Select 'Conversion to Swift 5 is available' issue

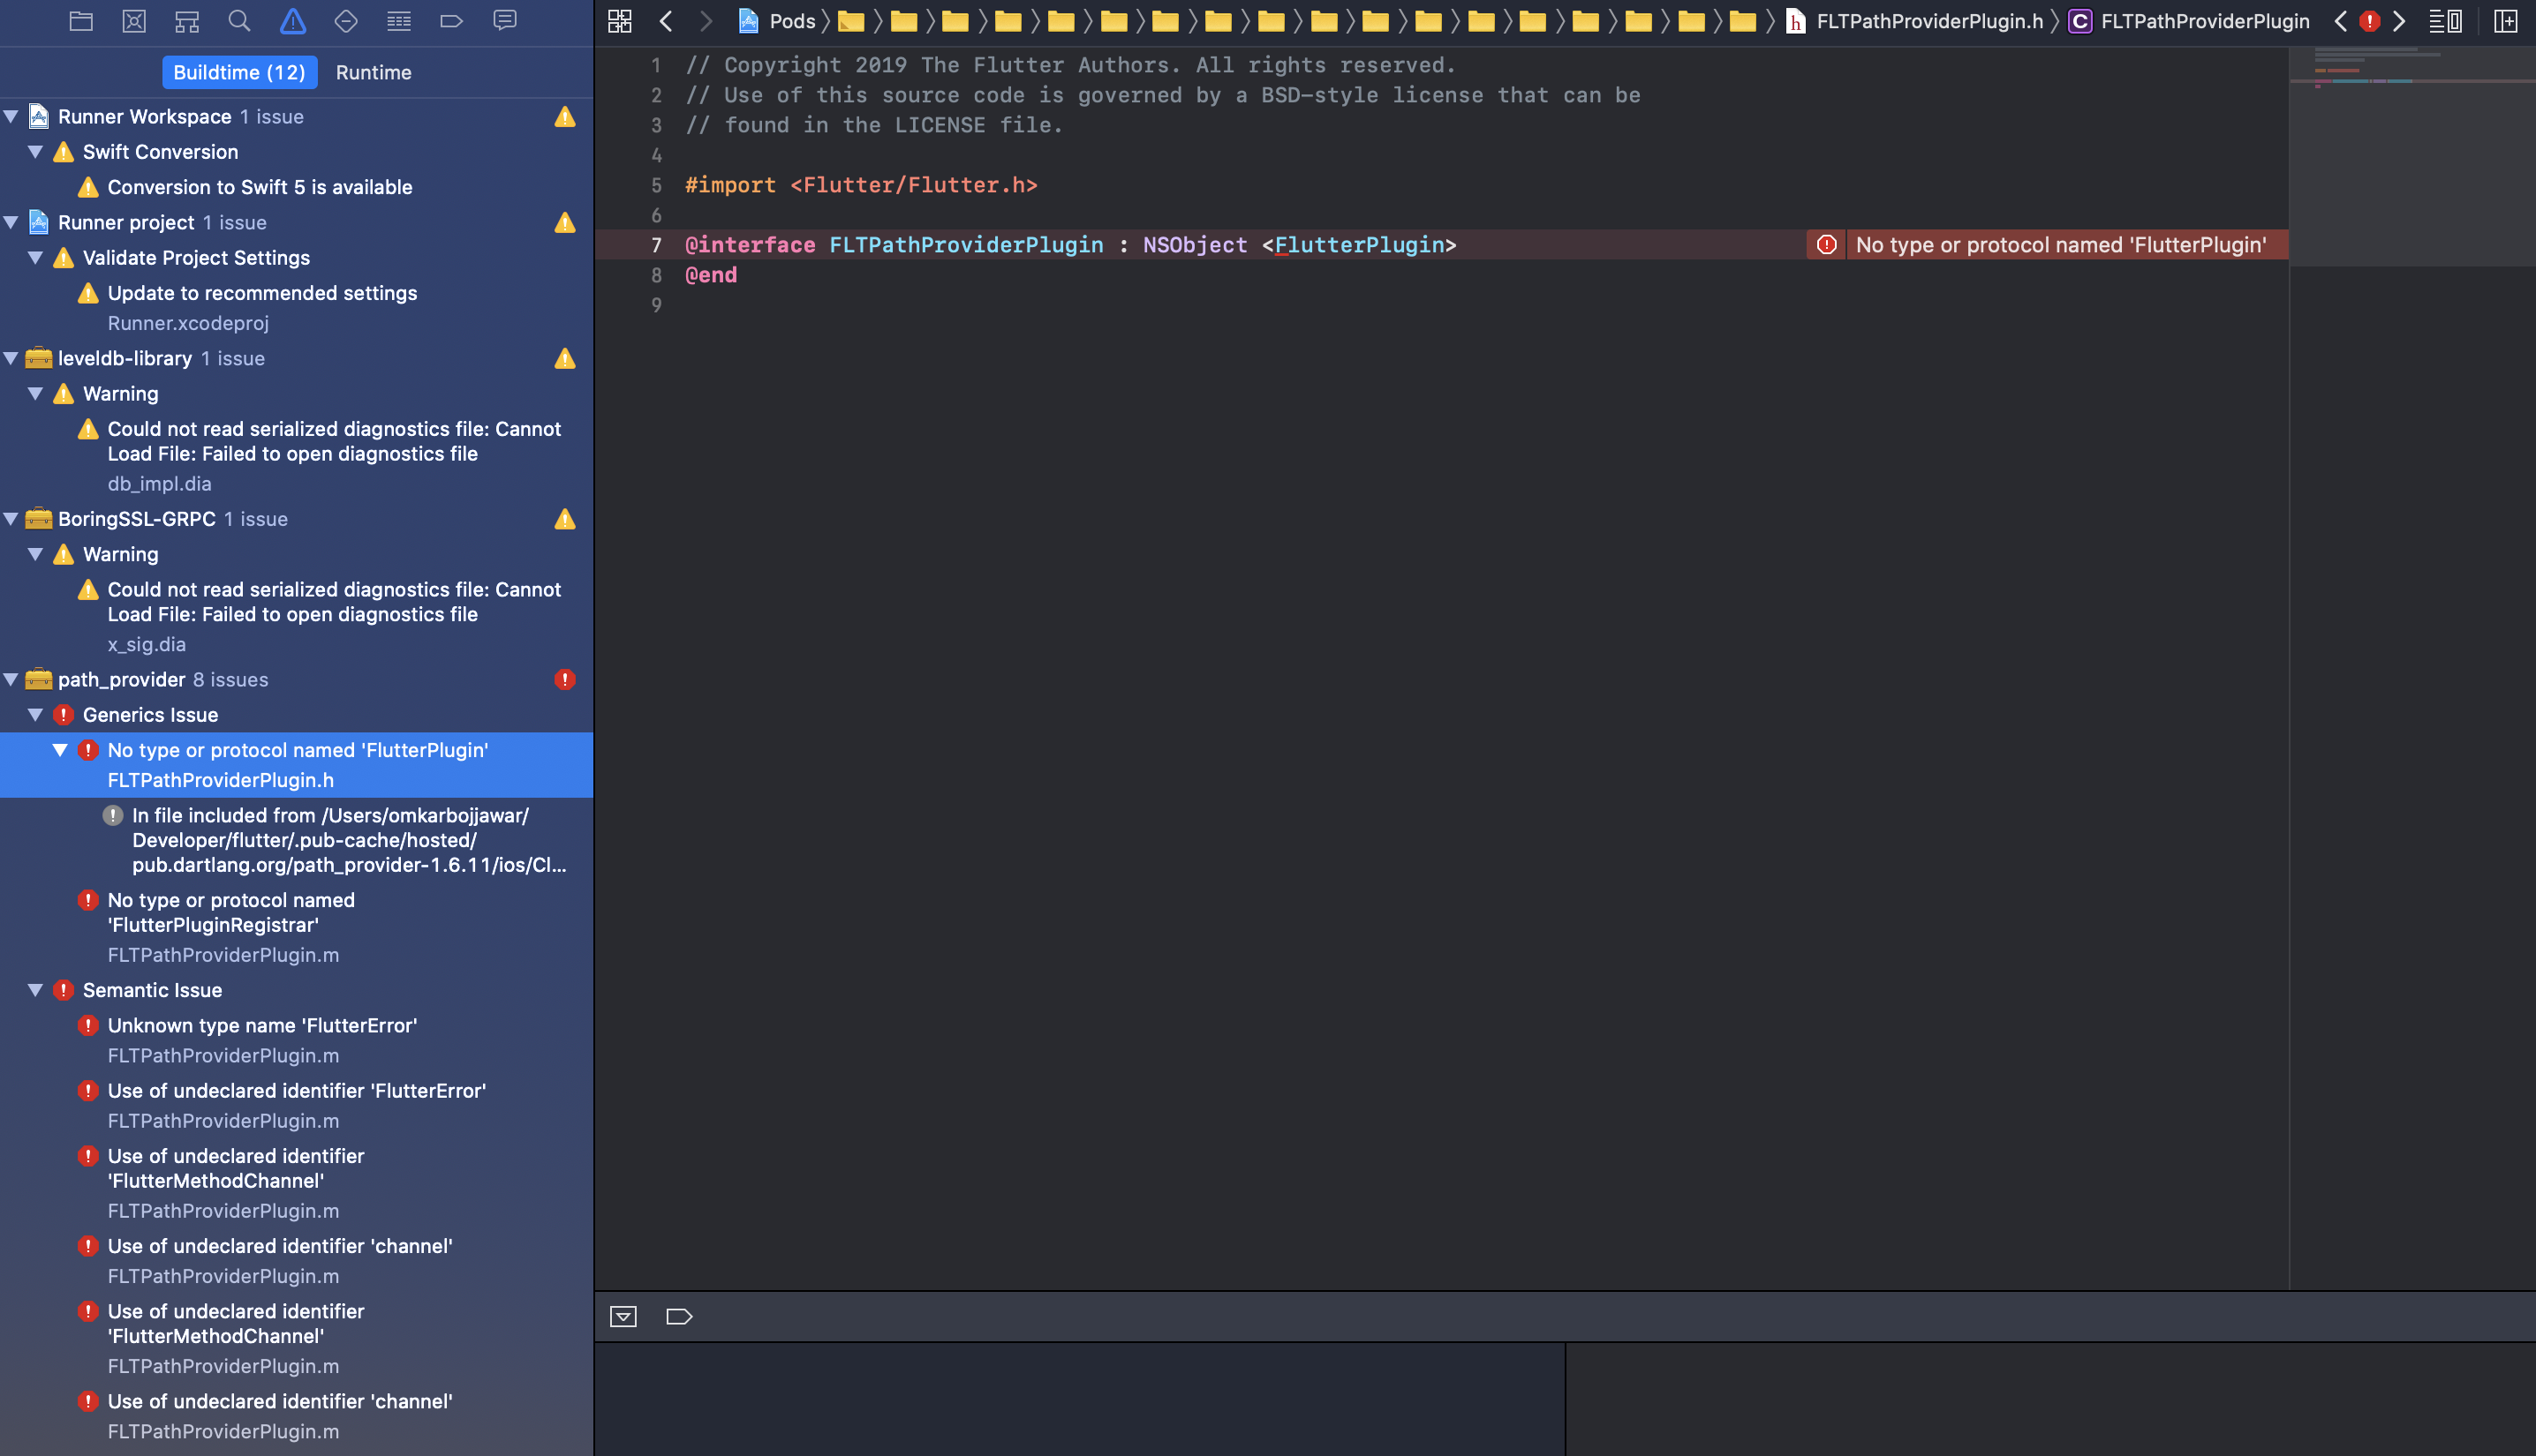coord(261,187)
